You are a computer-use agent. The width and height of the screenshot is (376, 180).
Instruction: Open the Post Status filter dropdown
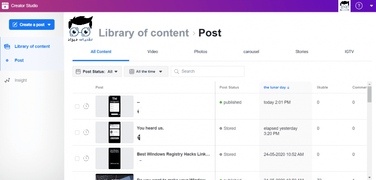(x=97, y=72)
